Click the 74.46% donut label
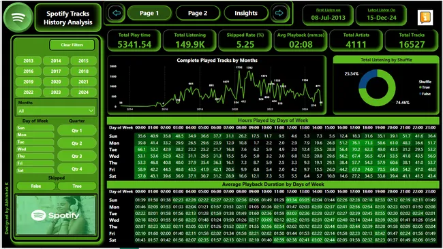Viewport: 443px width, 249px height. (403, 102)
